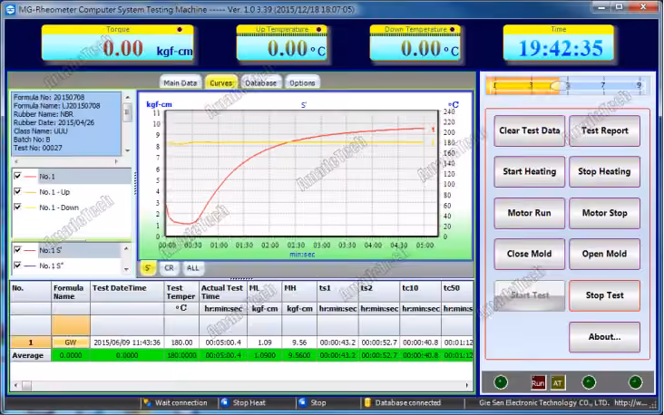Click the 9.56 MH value cell
This screenshot has width=664, height=415.
coord(299,343)
